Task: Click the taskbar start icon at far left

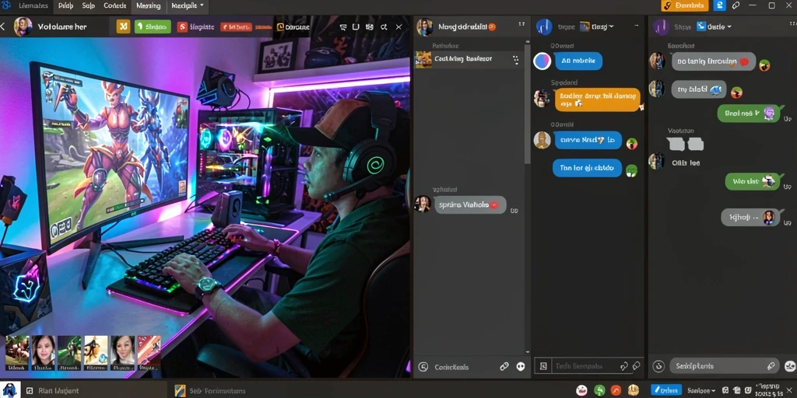Action: (x=10, y=390)
